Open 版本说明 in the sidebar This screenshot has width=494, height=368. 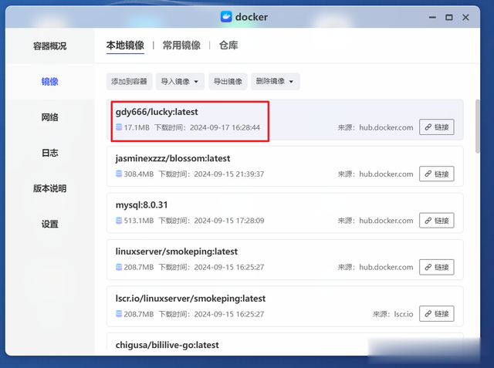pos(49,188)
